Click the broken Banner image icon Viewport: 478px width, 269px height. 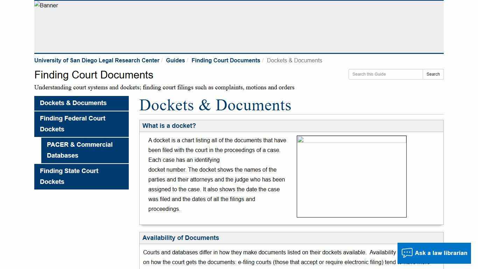pyautogui.click(x=37, y=5)
